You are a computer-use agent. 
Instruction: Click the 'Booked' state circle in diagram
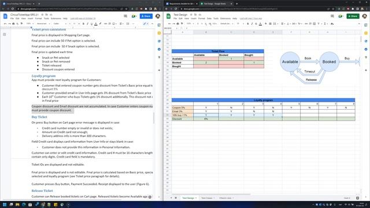pyautogui.click(x=329, y=62)
